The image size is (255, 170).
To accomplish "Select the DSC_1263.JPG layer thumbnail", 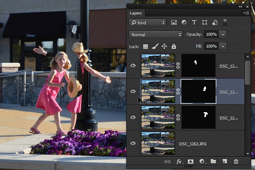I will (x=158, y=143).
